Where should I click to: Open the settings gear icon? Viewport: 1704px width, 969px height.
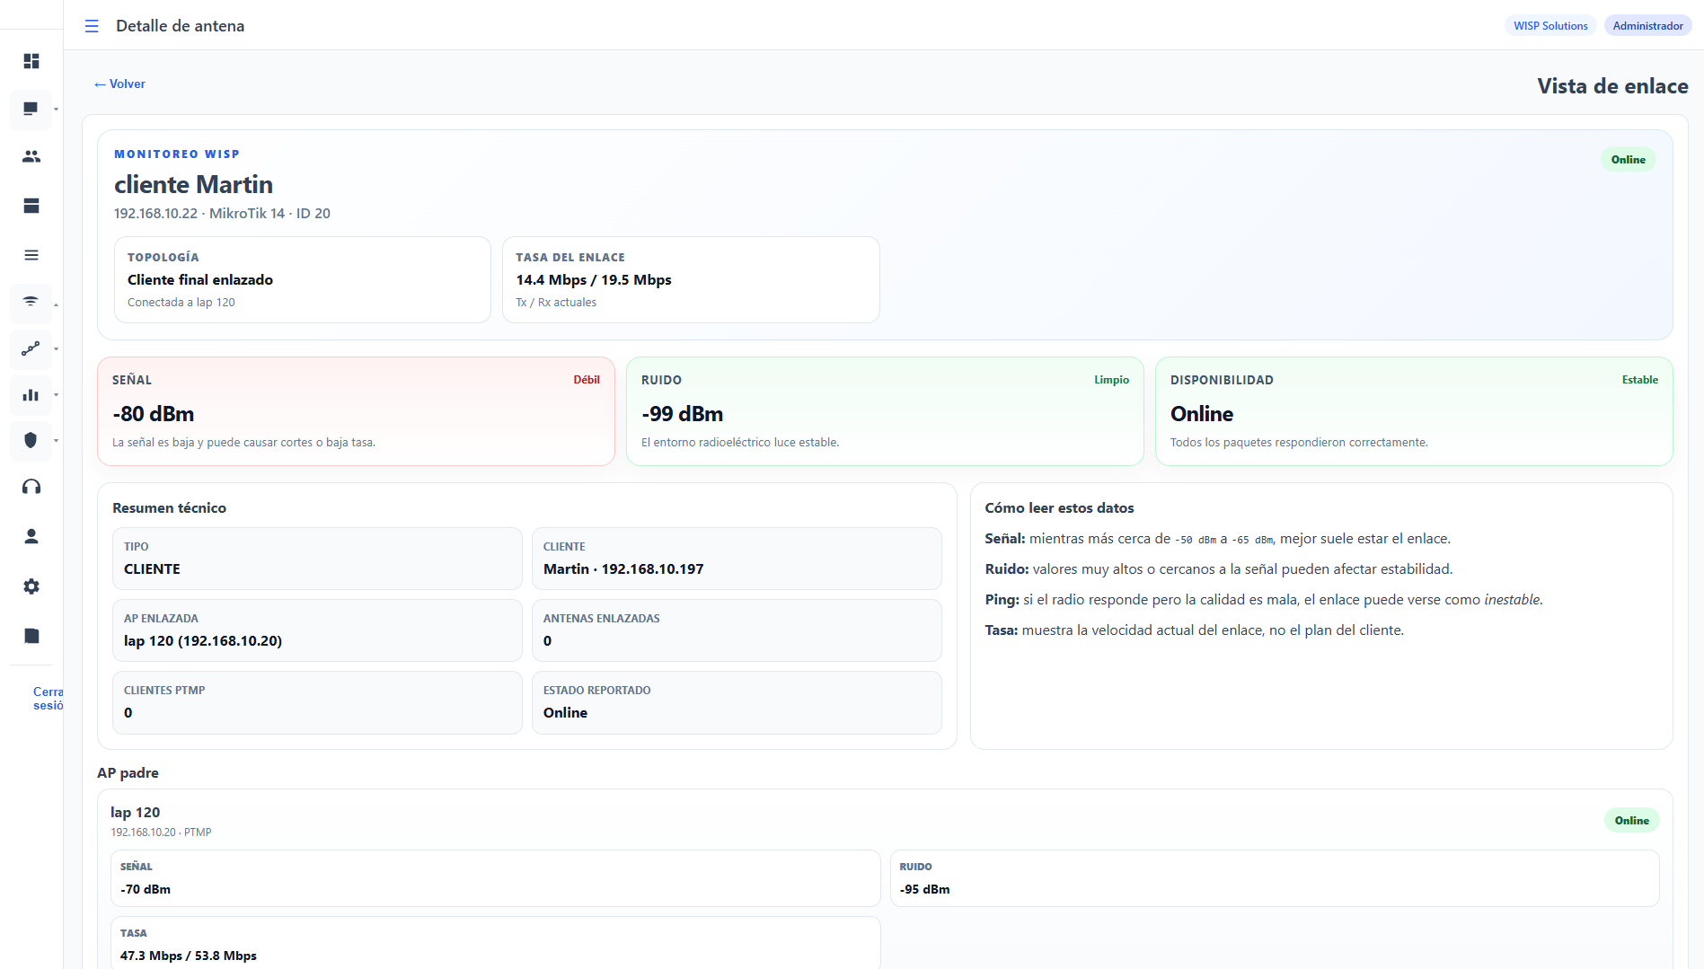[31, 586]
